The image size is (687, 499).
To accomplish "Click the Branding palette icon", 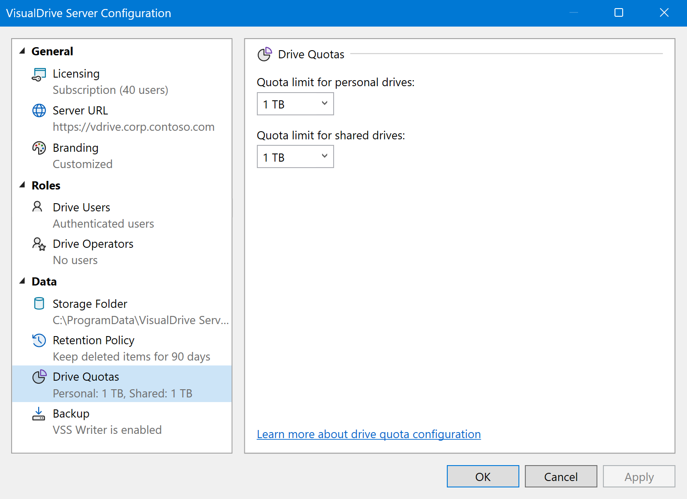I will click(39, 148).
